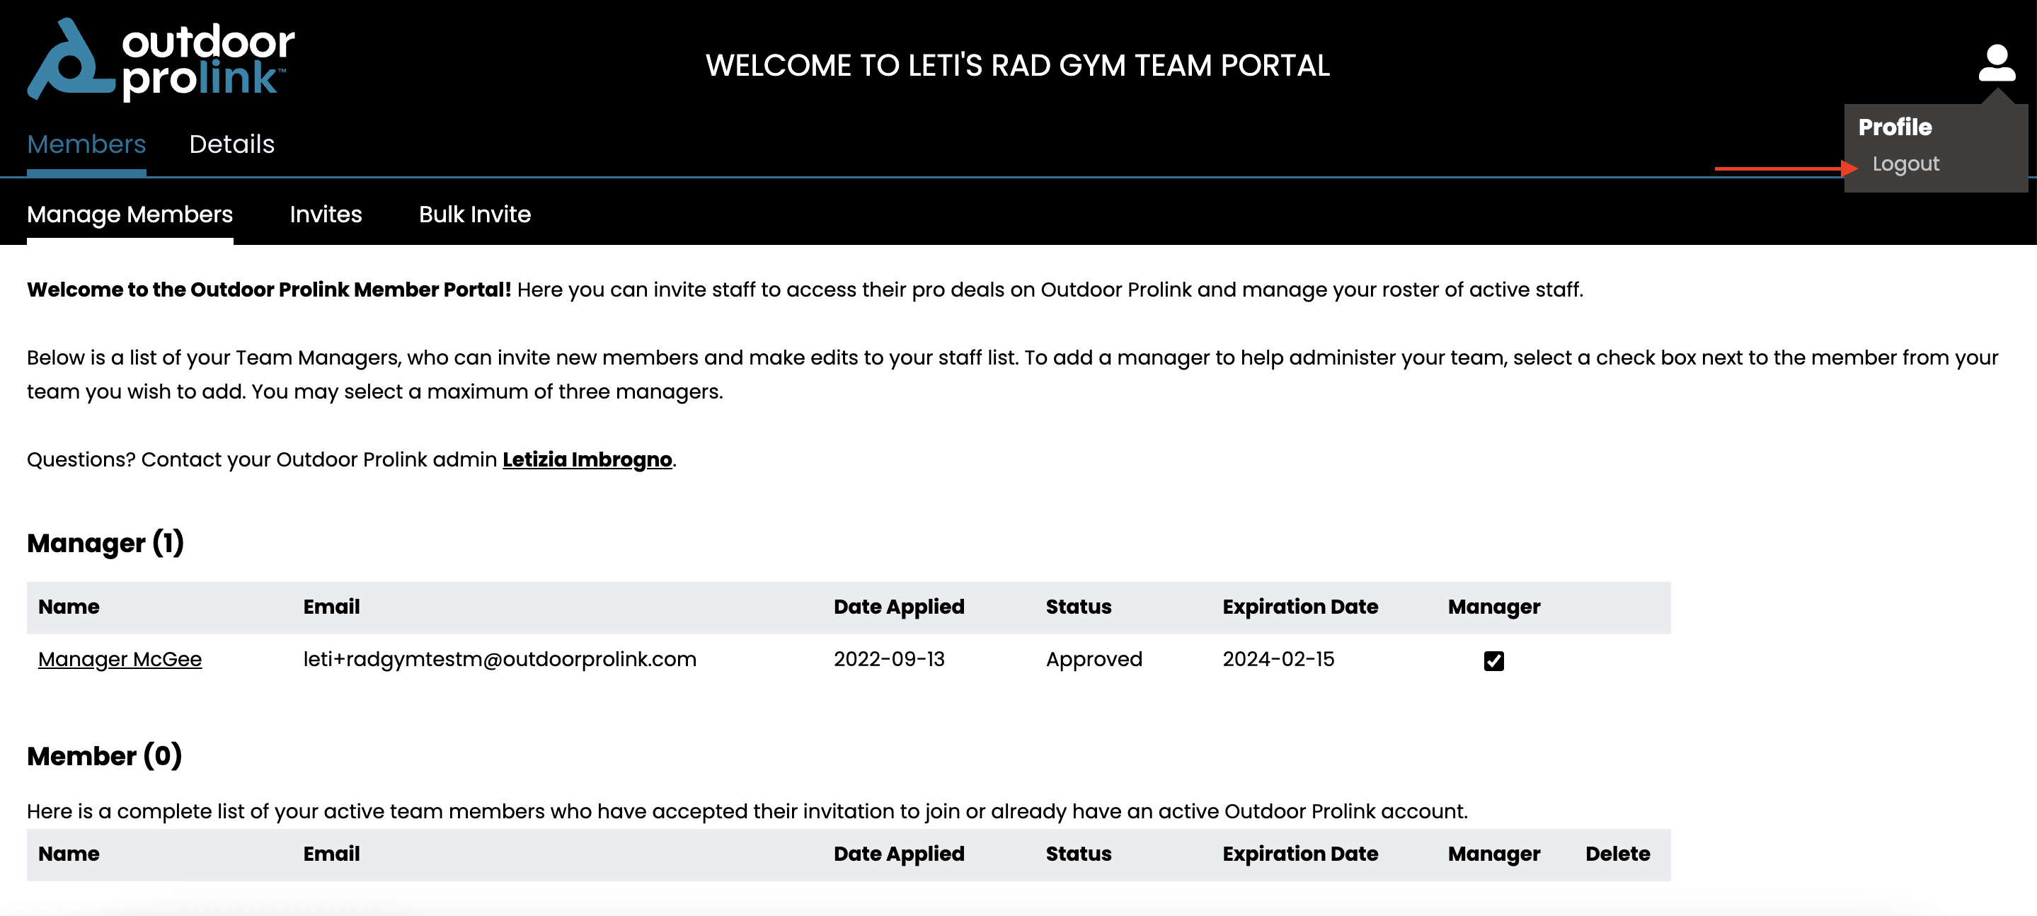Click the Email header in Member table
This screenshot has height=916, width=2037.
(331, 854)
